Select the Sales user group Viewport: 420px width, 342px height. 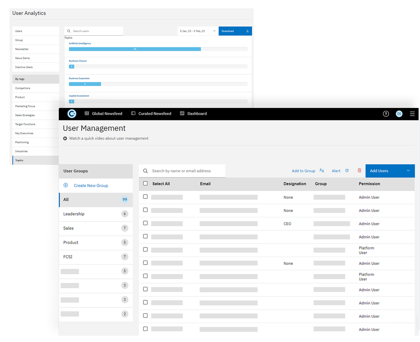point(96,228)
